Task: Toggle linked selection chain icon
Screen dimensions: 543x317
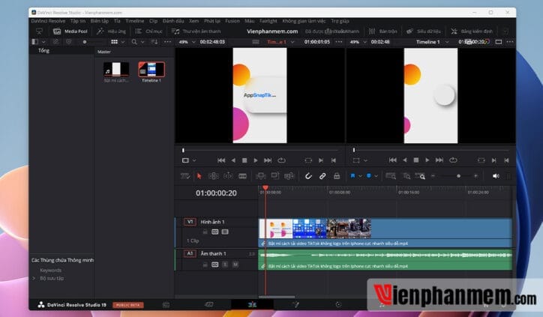Action: click(x=322, y=176)
